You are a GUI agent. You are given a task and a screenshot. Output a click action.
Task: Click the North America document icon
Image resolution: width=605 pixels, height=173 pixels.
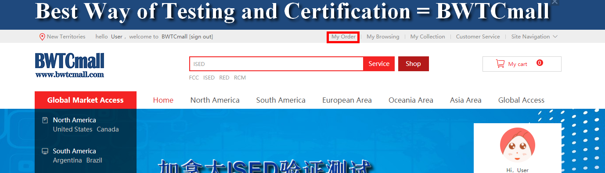point(45,120)
